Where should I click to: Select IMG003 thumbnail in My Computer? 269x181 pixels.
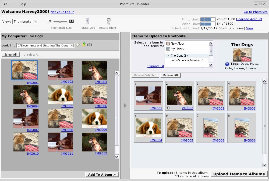click(94, 70)
